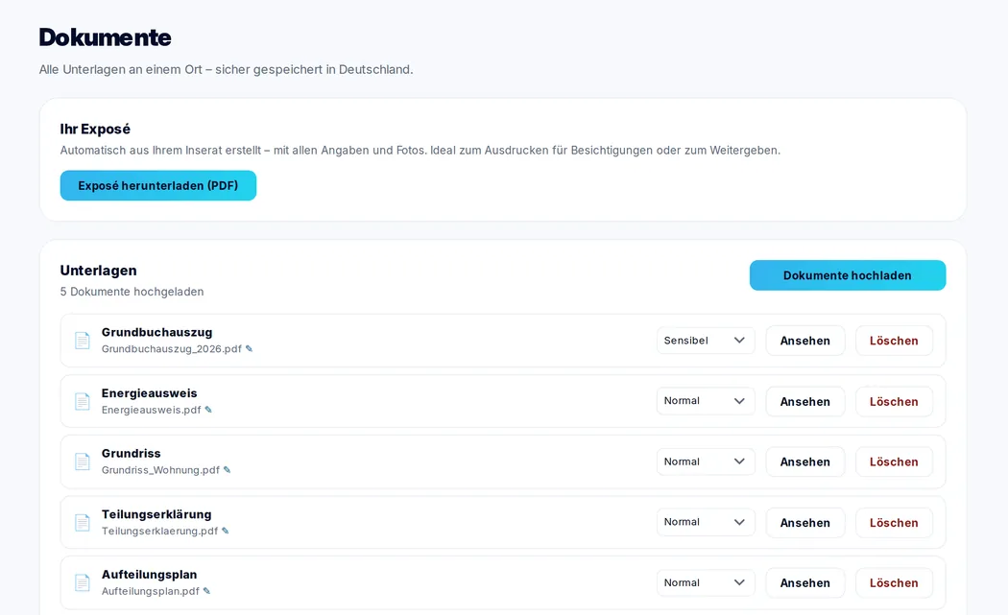The width and height of the screenshot is (1008, 615).
Task: Click Löschen for Aufteilungsplan
Action: [894, 583]
